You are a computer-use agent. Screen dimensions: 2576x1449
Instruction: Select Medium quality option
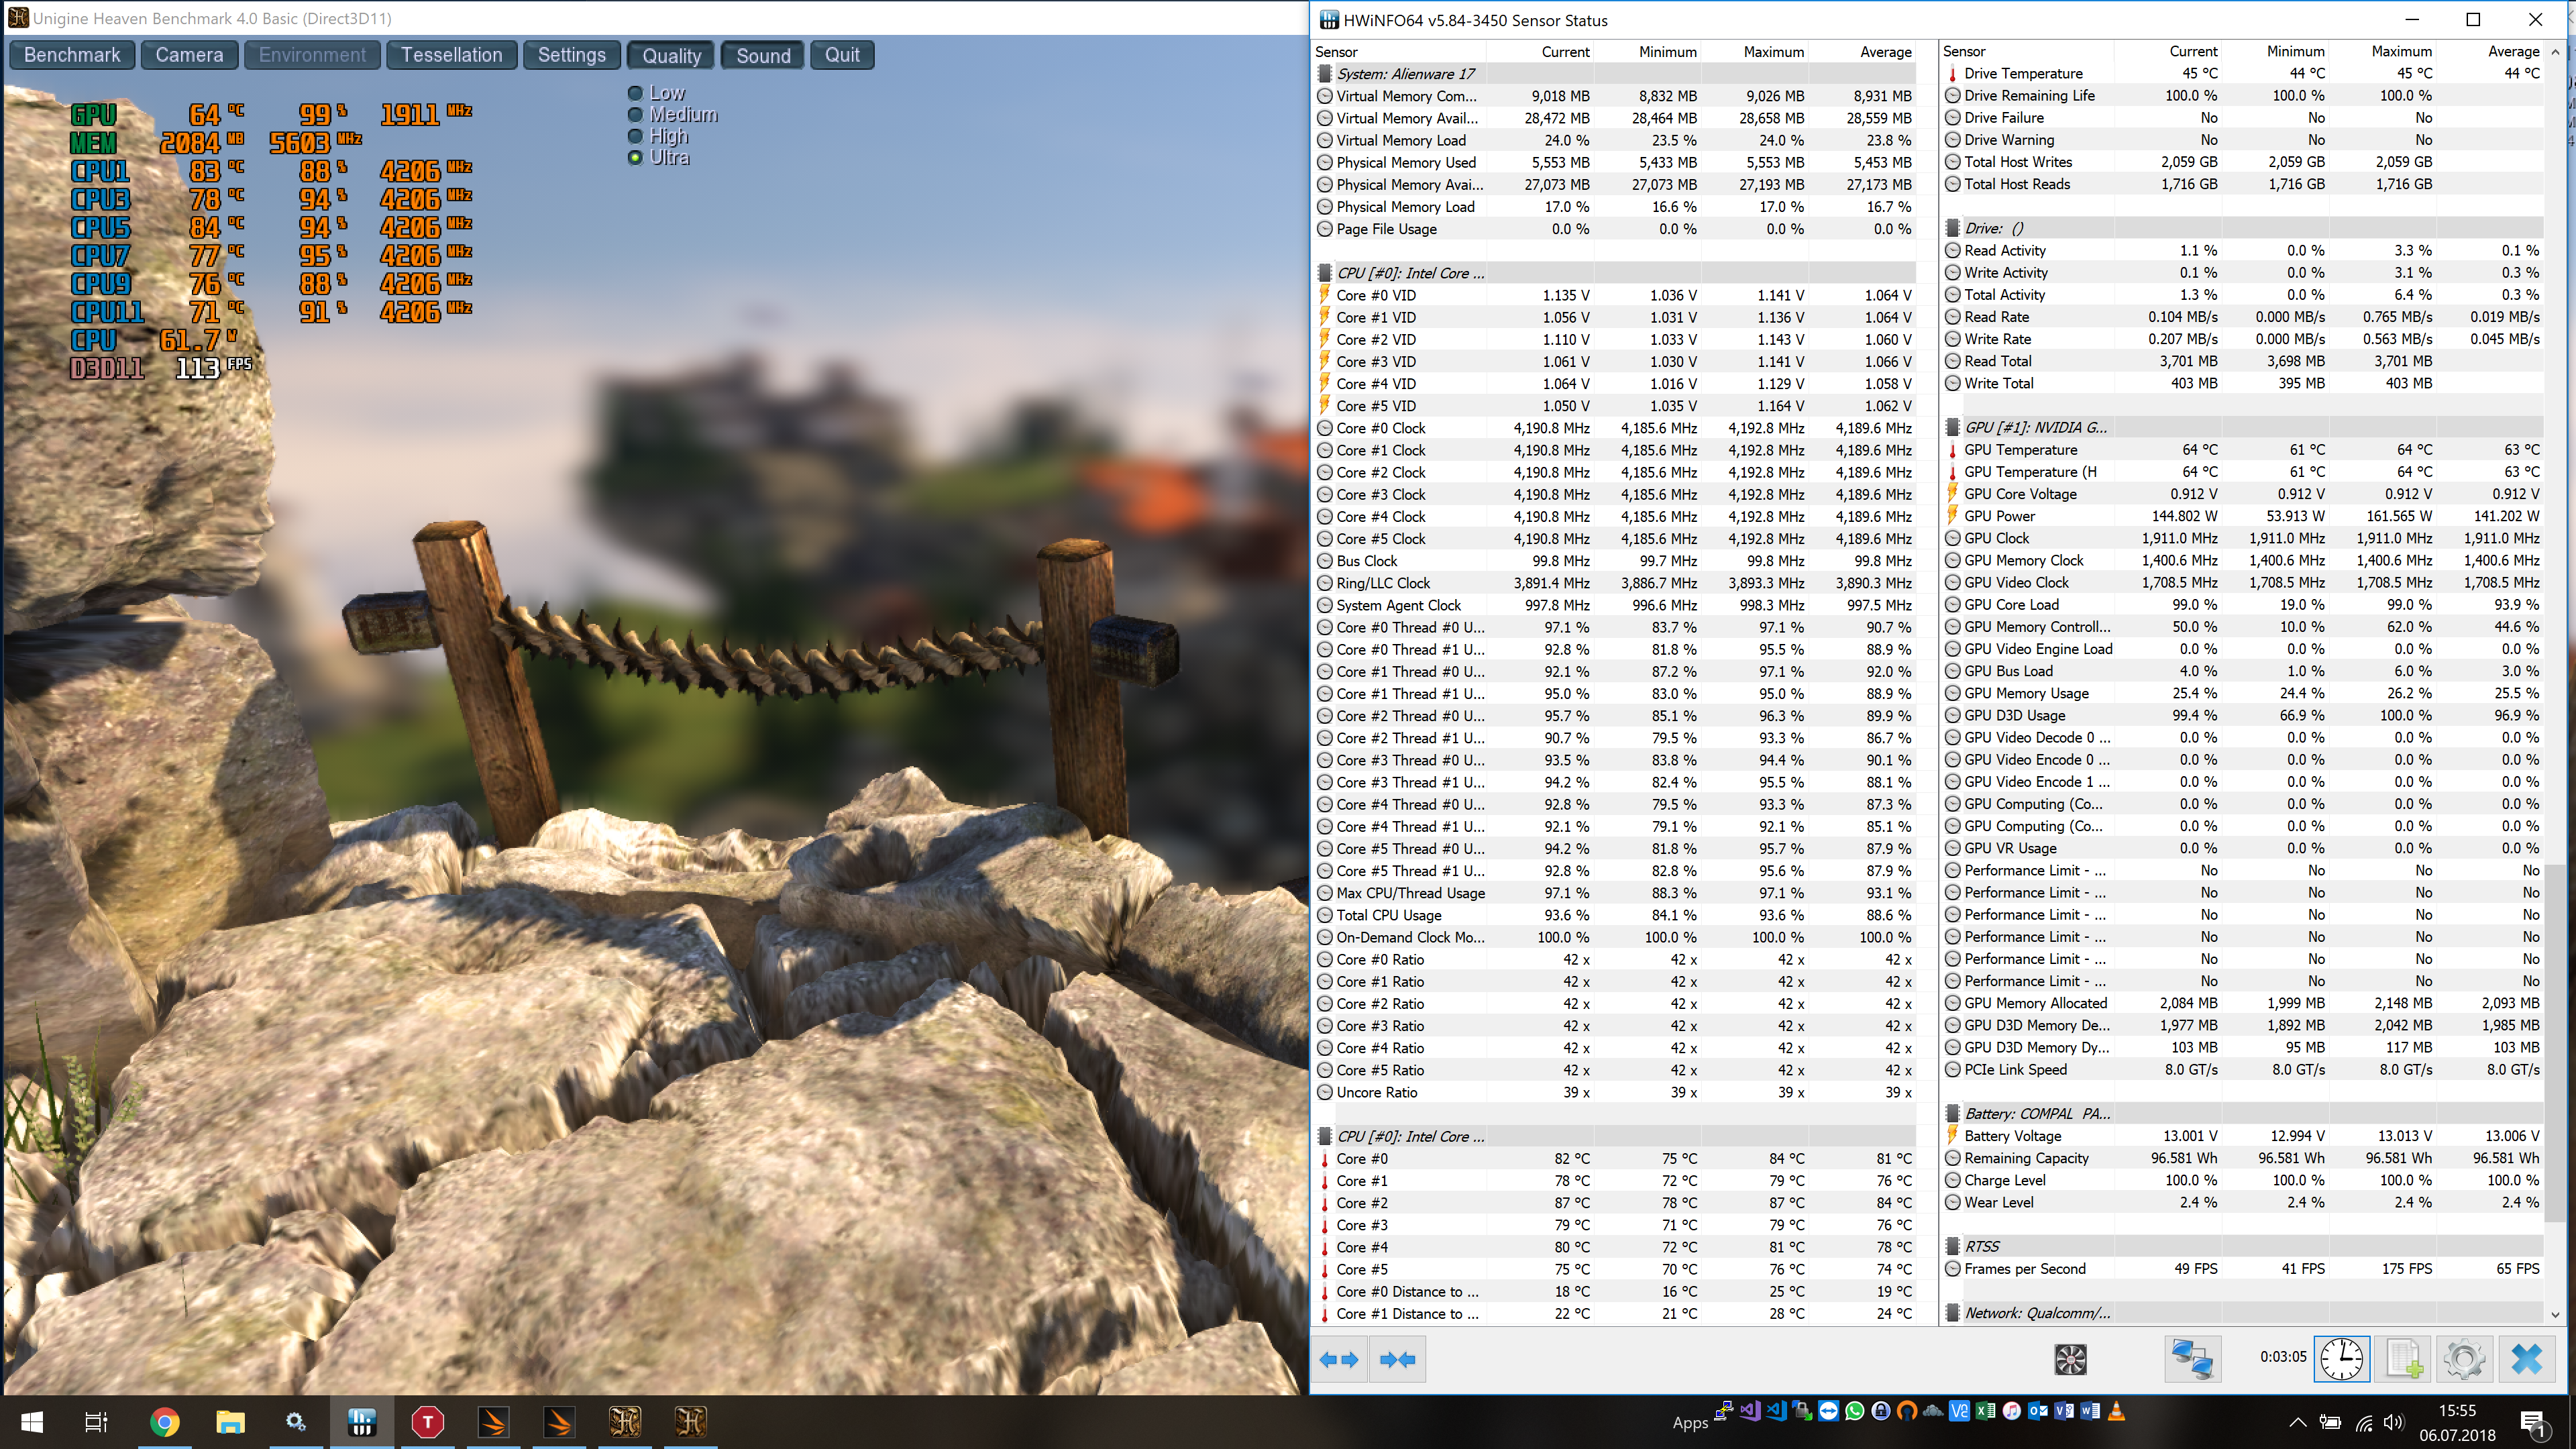(672, 114)
